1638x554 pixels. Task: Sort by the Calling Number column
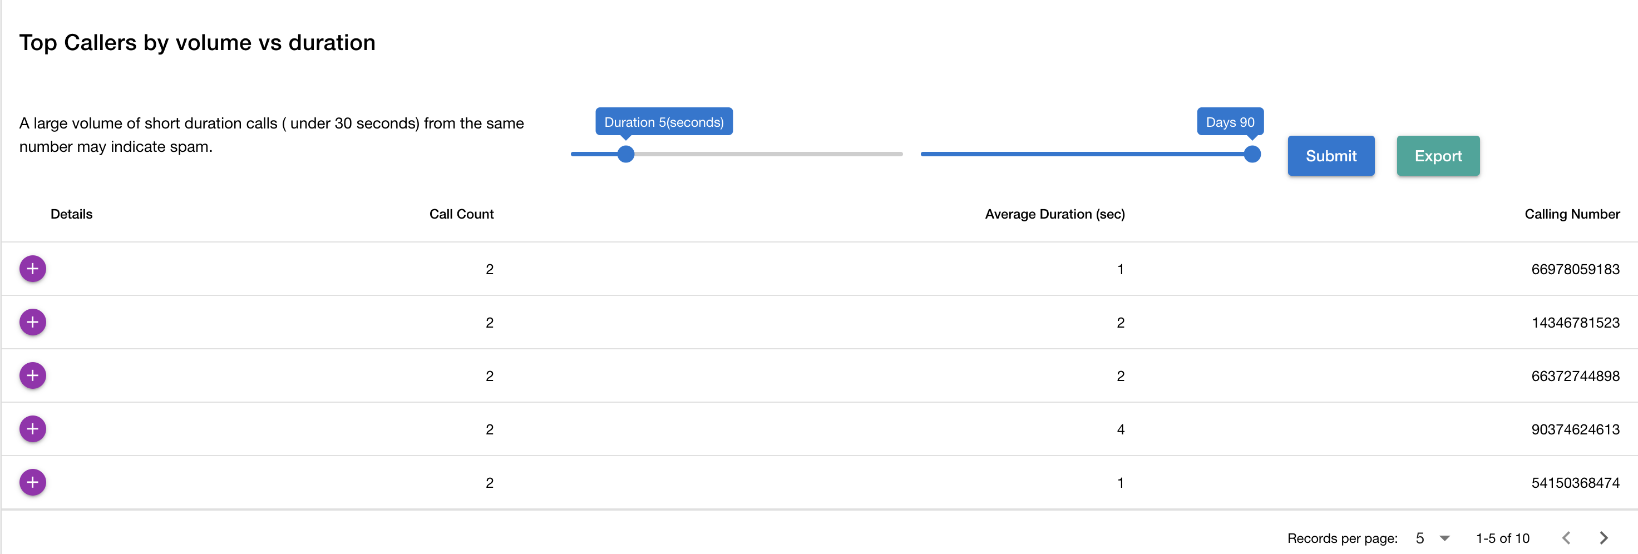[x=1572, y=214]
